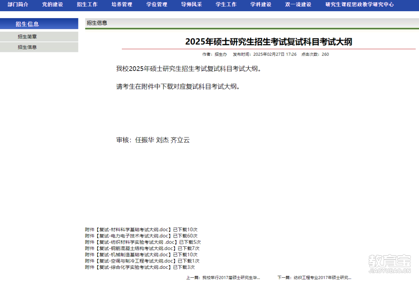419x282 pixels.
Task: Click 导师风采 in the top menu
Action: click(x=191, y=5)
